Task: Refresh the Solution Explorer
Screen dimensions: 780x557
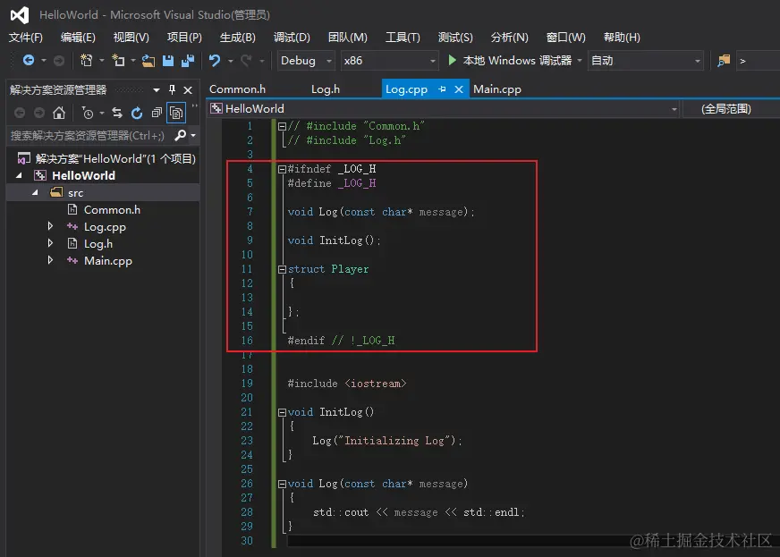Action: point(137,113)
